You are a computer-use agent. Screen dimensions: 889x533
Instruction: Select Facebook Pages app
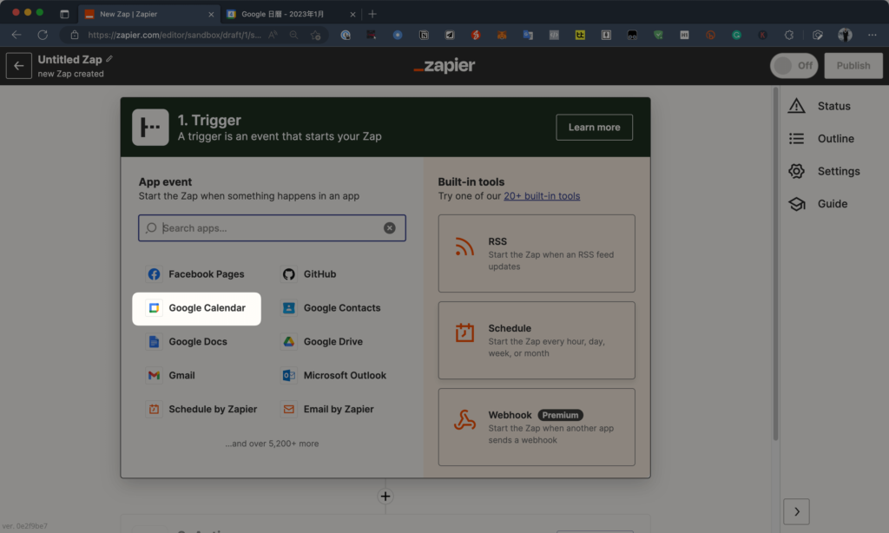coord(196,274)
